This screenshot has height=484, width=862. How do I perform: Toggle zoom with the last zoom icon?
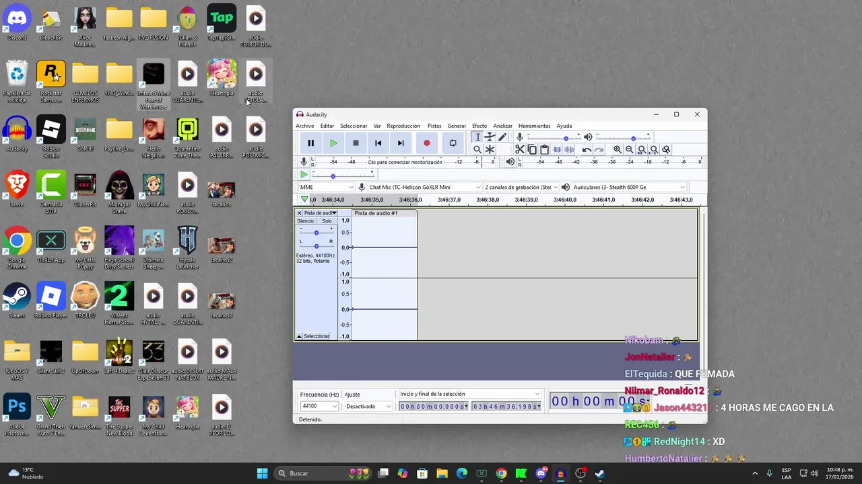(666, 149)
